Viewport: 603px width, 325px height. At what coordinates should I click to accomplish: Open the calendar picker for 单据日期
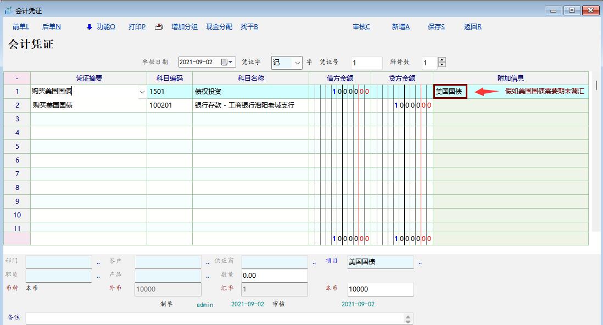pyautogui.click(x=224, y=63)
